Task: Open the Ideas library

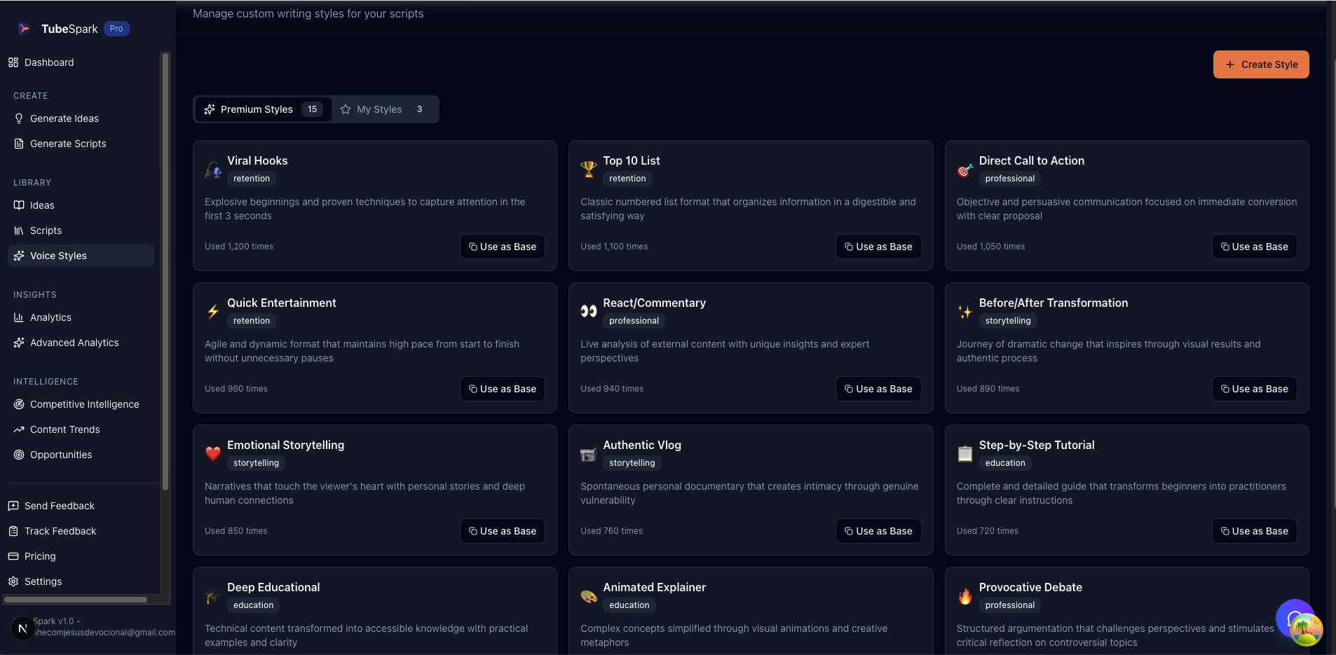Action: (x=42, y=205)
